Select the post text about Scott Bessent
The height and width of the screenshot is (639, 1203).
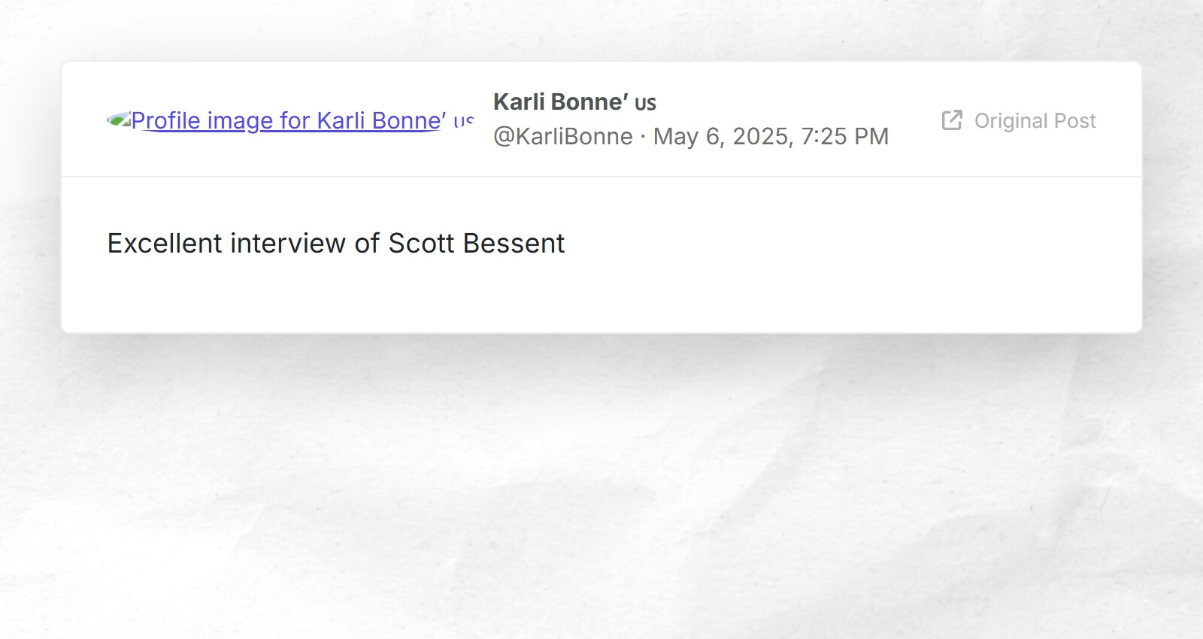336,243
